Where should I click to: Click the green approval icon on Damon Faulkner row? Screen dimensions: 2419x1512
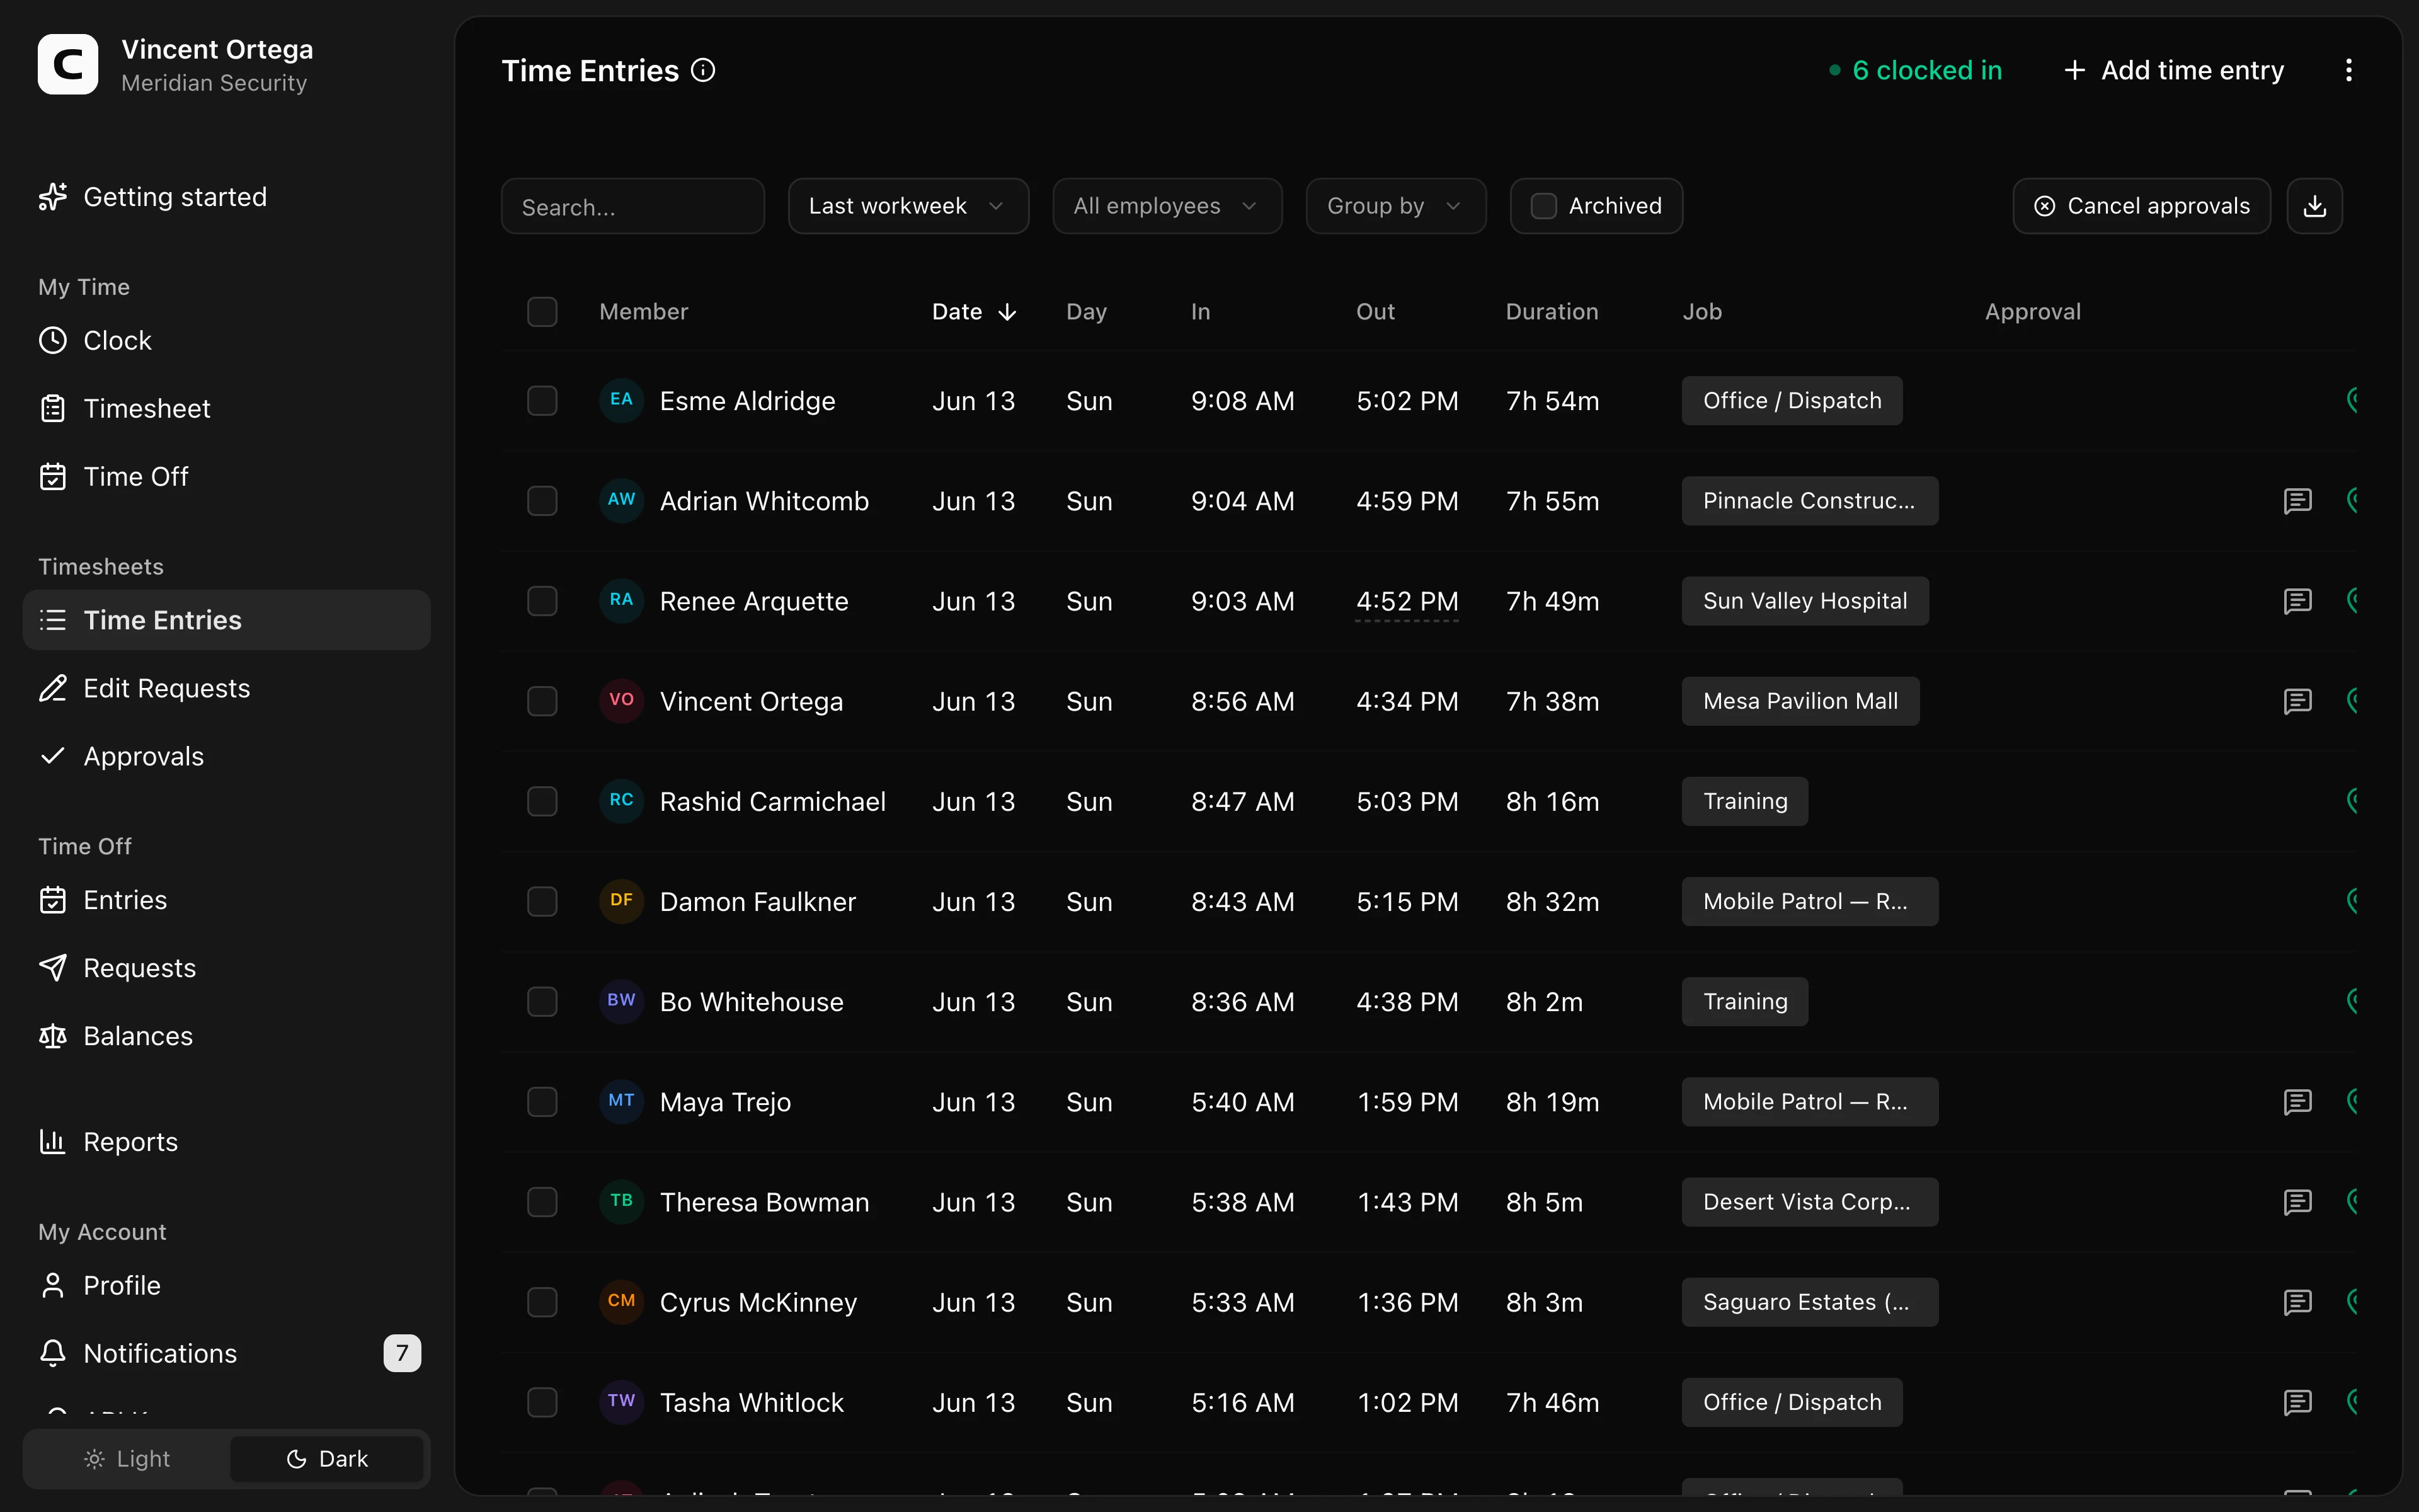point(2352,901)
